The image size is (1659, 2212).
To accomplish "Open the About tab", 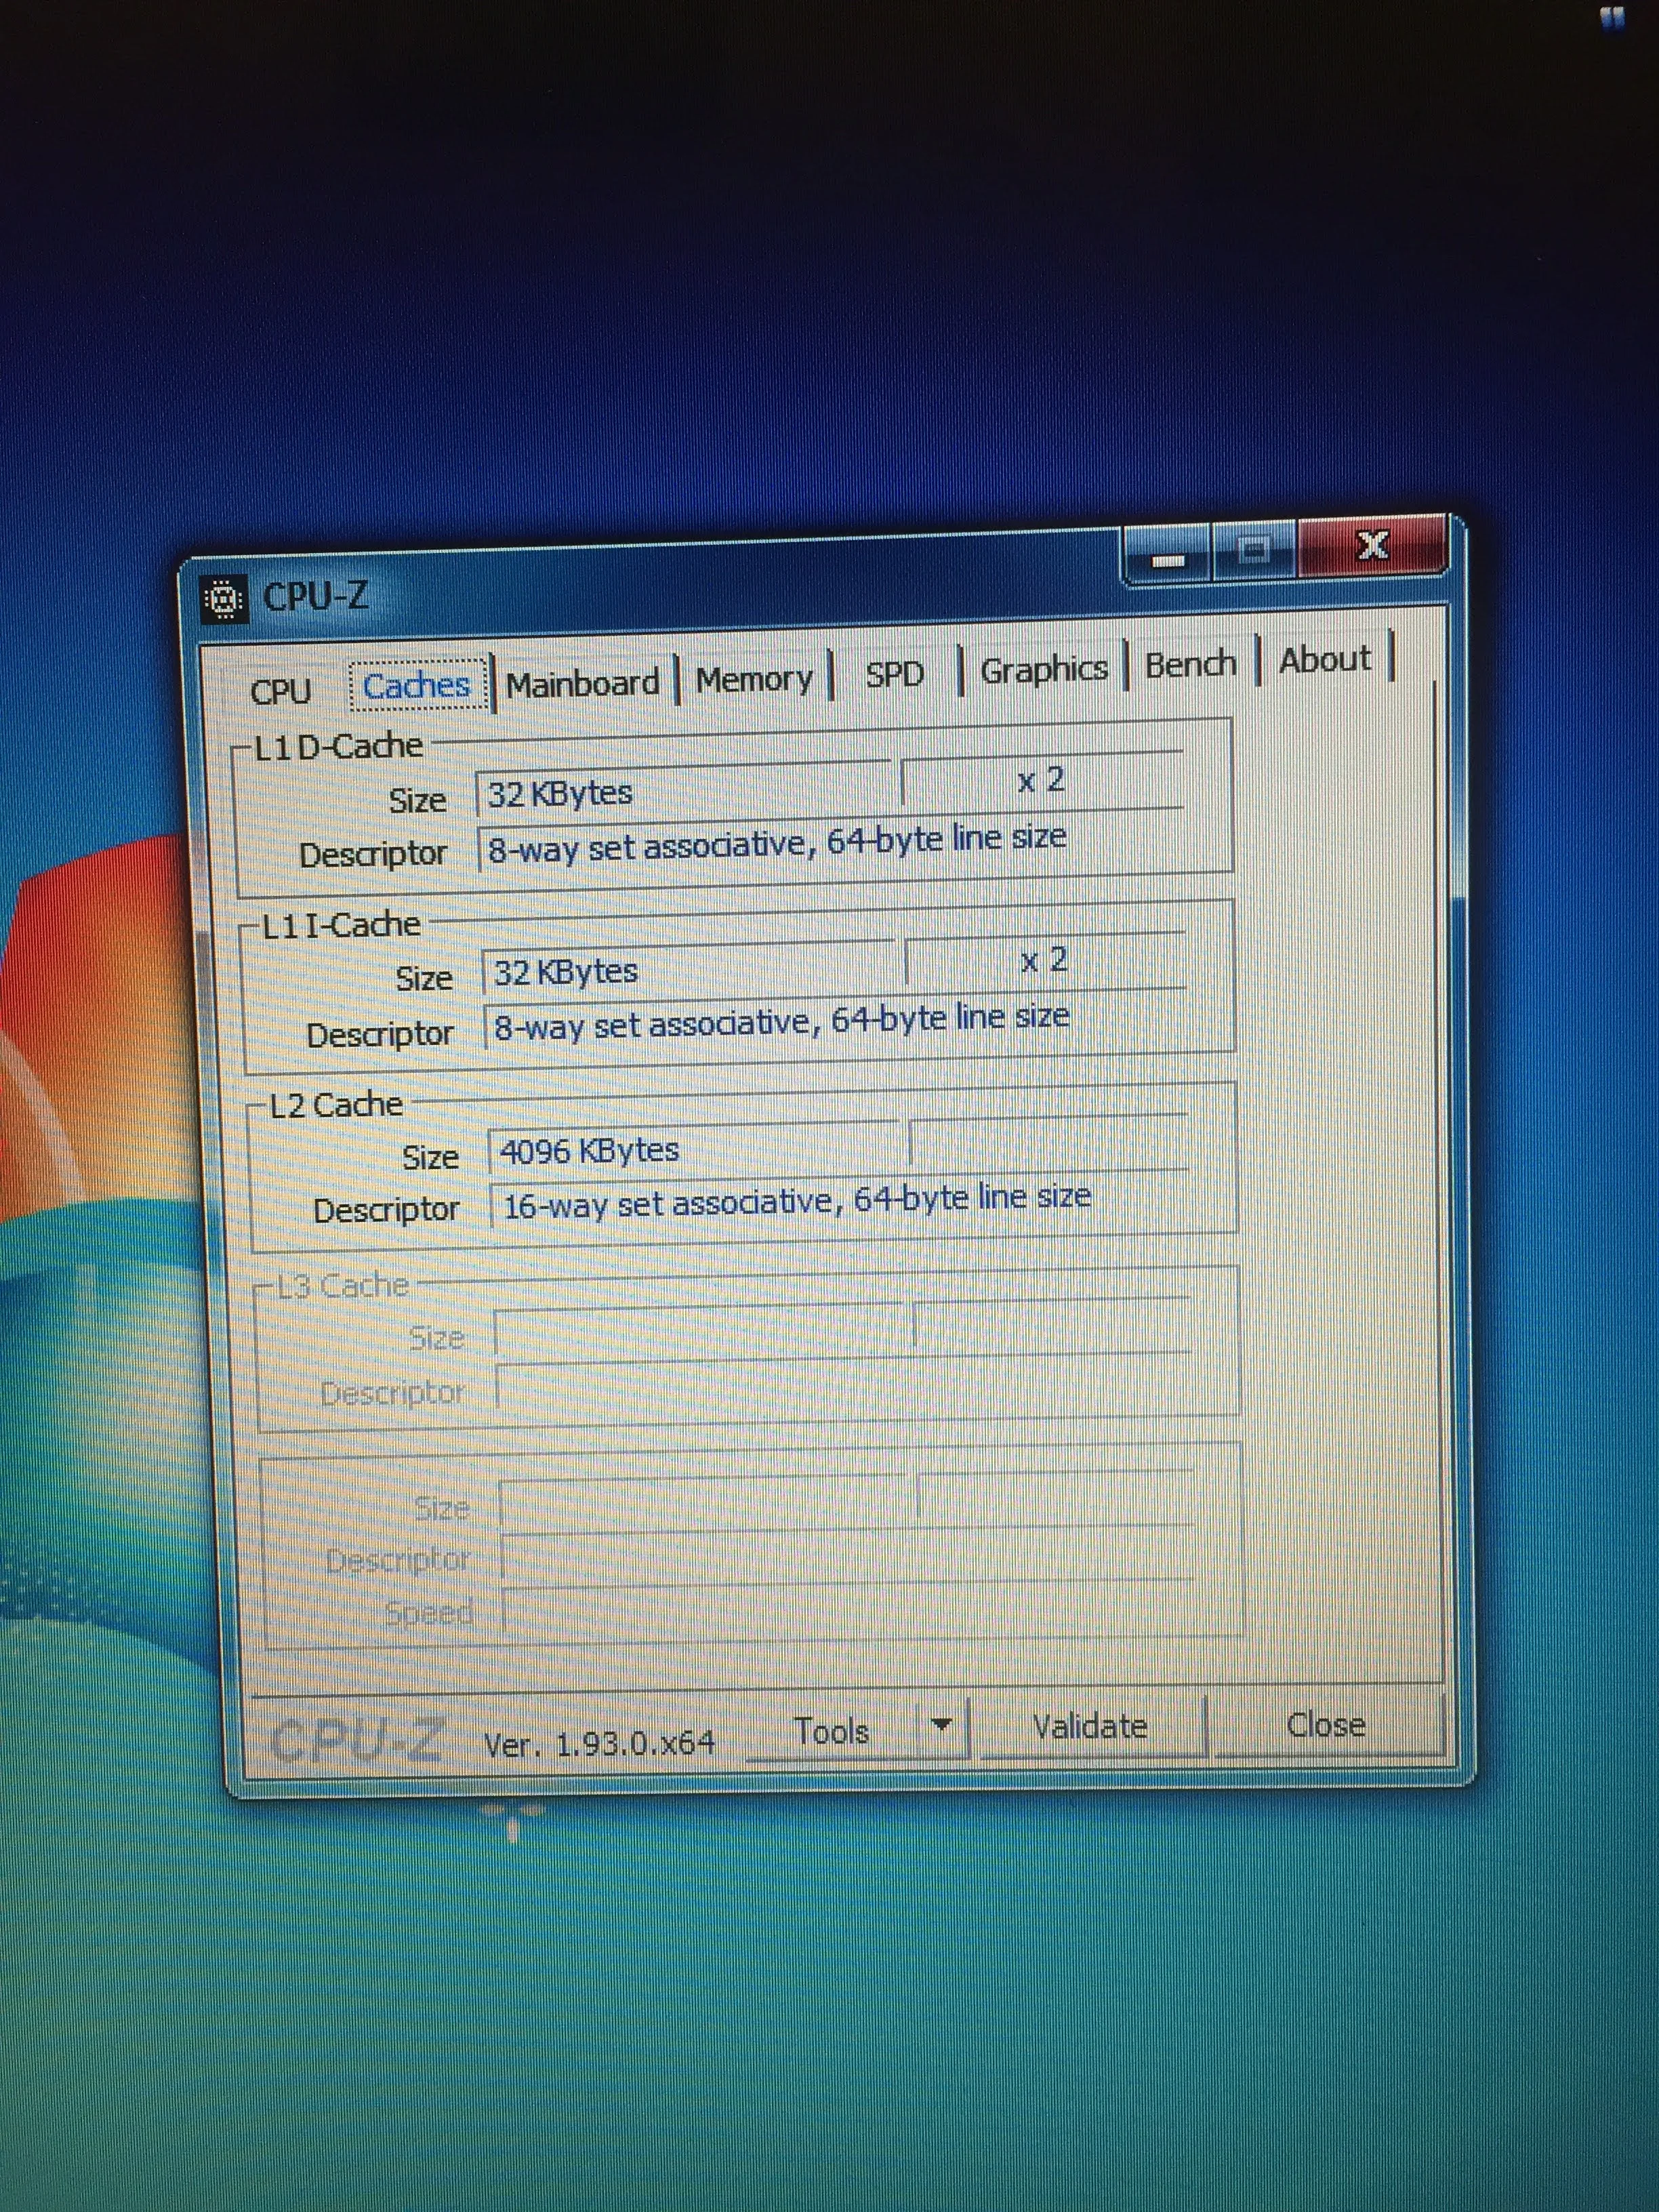I will [1324, 660].
